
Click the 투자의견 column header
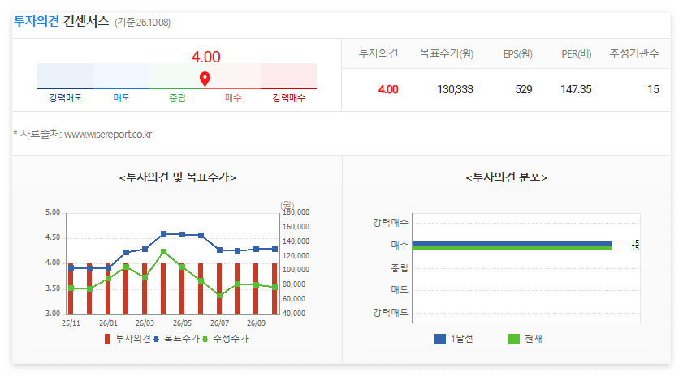(378, 53)
